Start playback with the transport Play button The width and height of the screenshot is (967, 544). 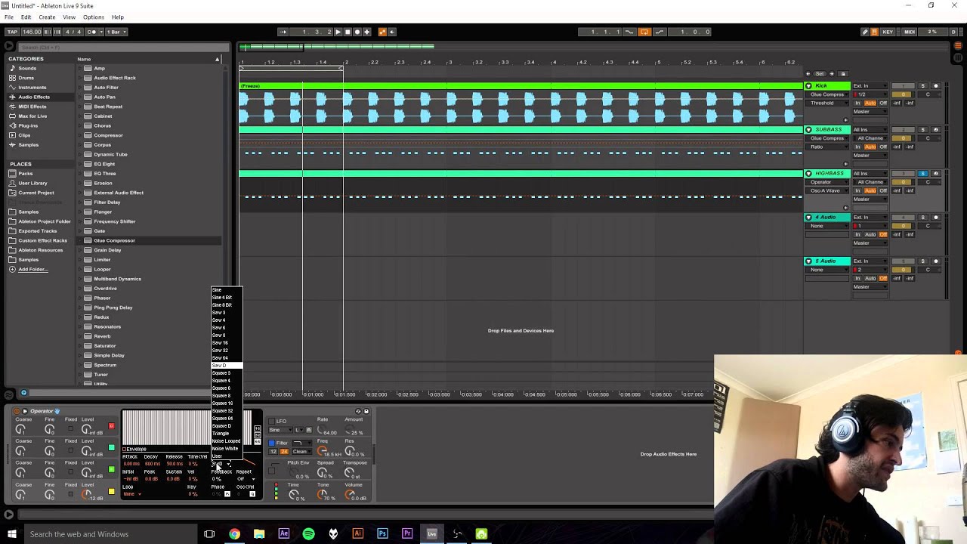338,32
